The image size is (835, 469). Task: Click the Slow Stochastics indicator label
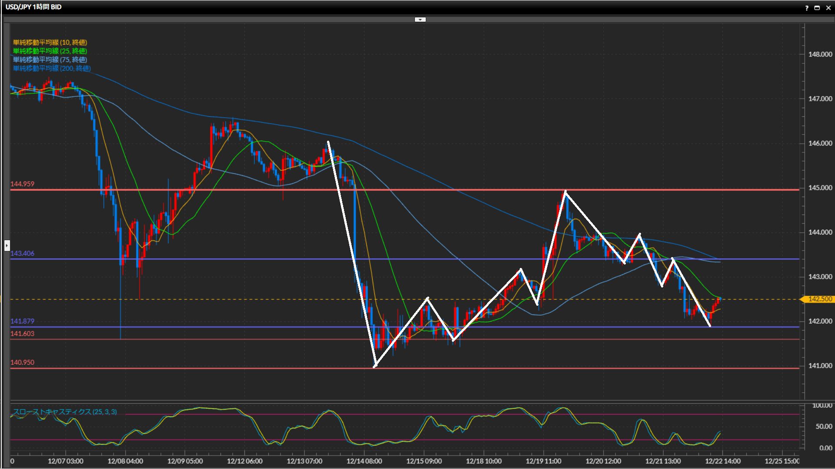65,412
